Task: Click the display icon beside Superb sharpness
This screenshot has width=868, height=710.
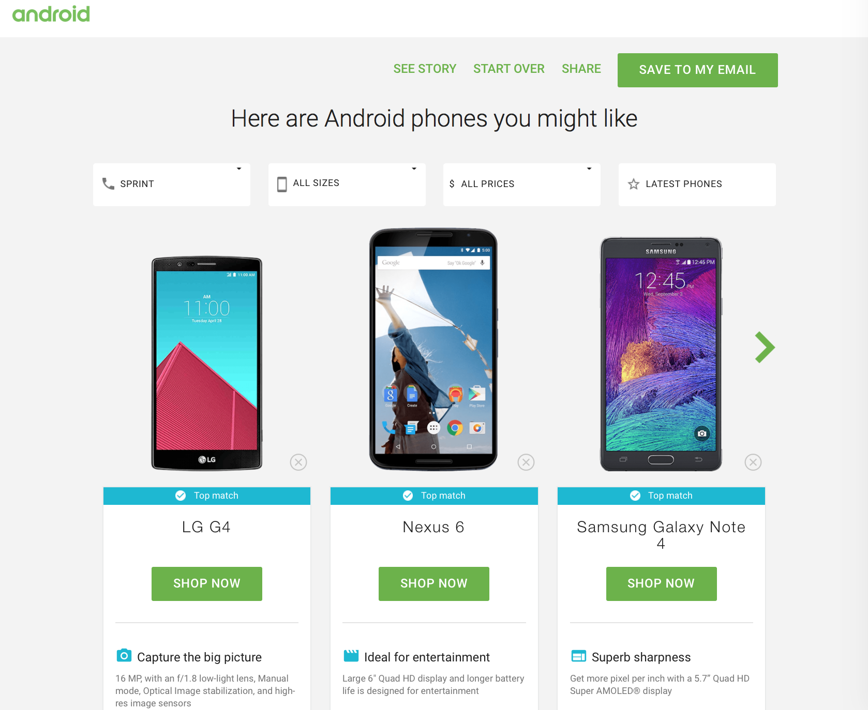Action: click(579, 656)
